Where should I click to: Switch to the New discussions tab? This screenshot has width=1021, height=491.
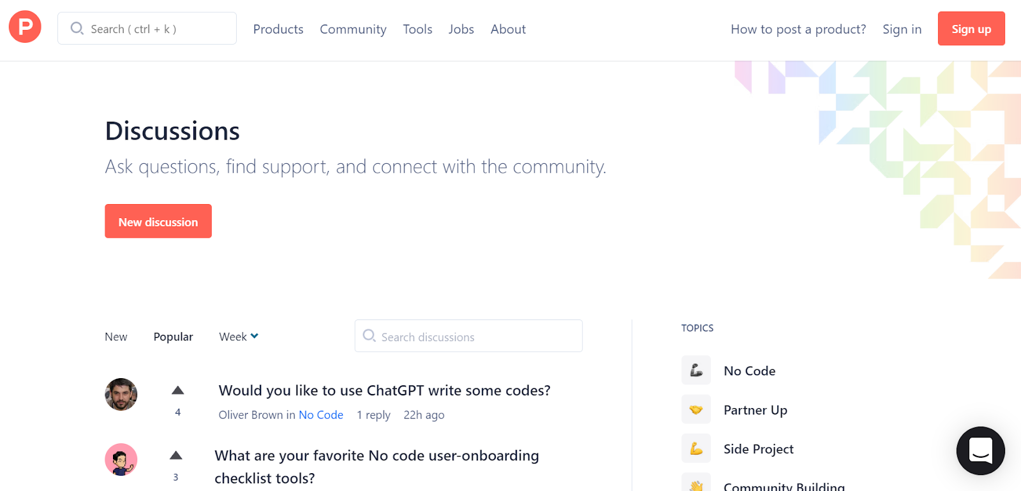[116, 337]
